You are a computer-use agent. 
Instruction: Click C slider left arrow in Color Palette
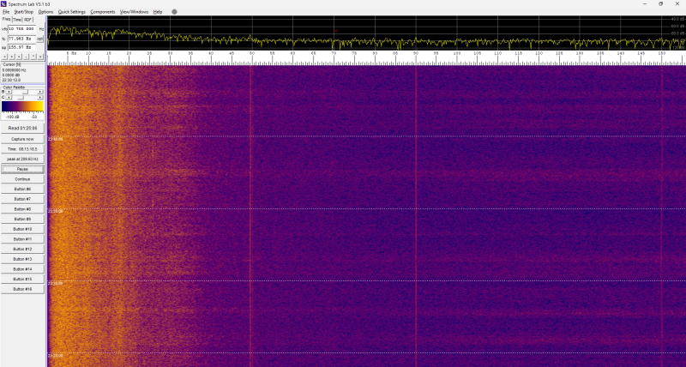pos(9,98)
